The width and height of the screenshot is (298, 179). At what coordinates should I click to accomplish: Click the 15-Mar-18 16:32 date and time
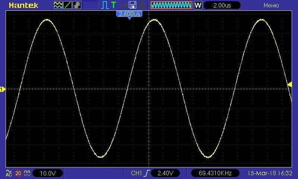pyautogui.click(x=270, y=173)
